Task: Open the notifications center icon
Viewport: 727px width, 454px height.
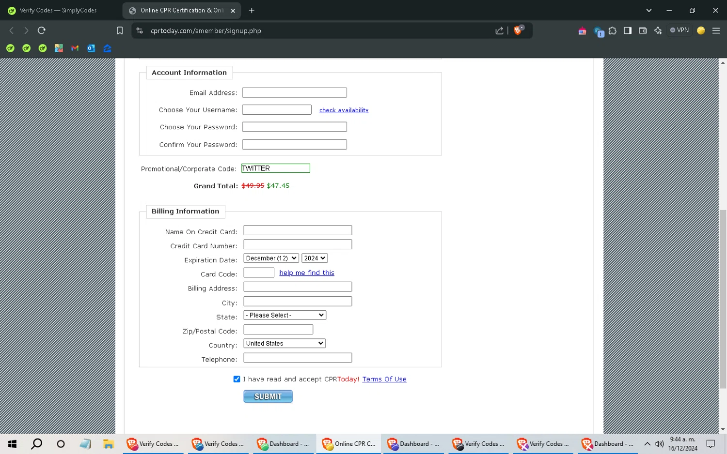Action: tap(711, 444)
